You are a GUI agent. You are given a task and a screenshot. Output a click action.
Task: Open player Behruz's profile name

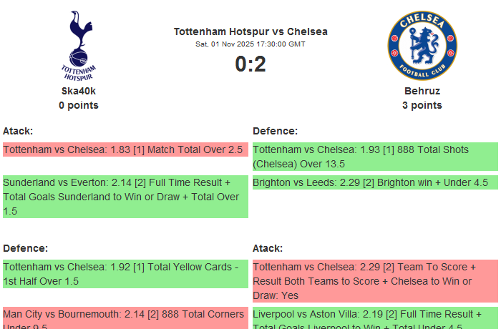click(x=422, y=91)
